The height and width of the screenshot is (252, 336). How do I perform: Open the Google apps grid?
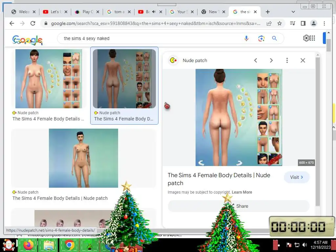click(312, 38)
